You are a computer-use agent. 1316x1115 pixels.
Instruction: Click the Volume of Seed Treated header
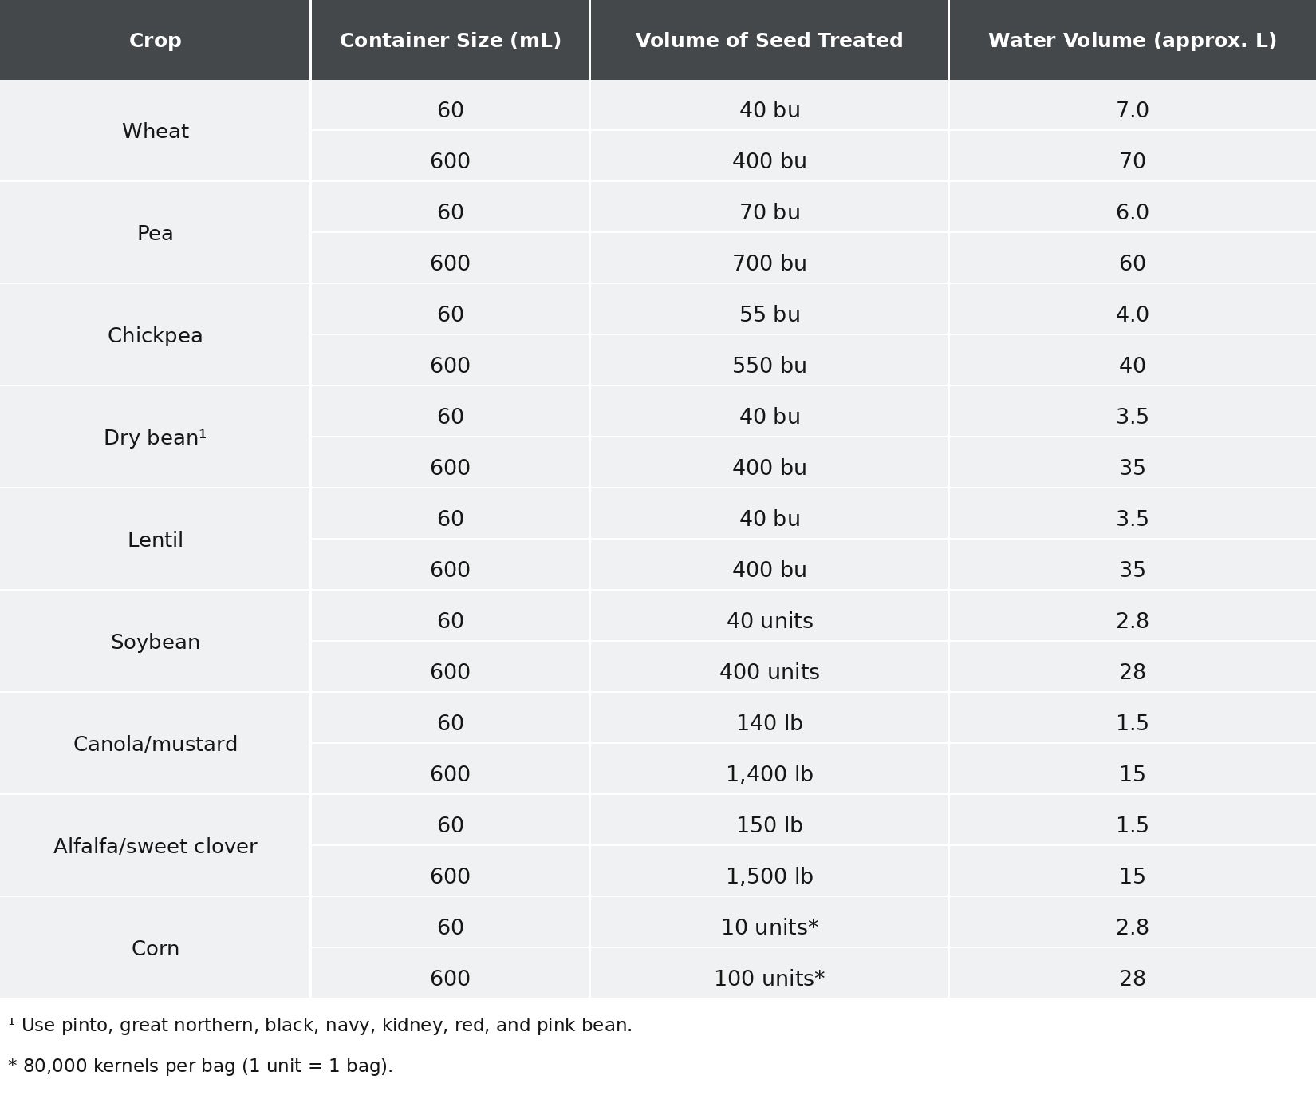(769, 40)
